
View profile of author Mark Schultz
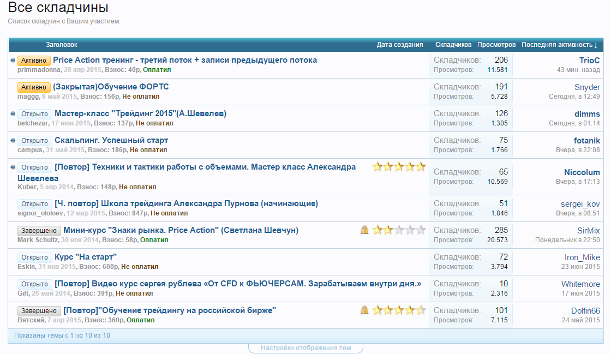pos(38,240)
